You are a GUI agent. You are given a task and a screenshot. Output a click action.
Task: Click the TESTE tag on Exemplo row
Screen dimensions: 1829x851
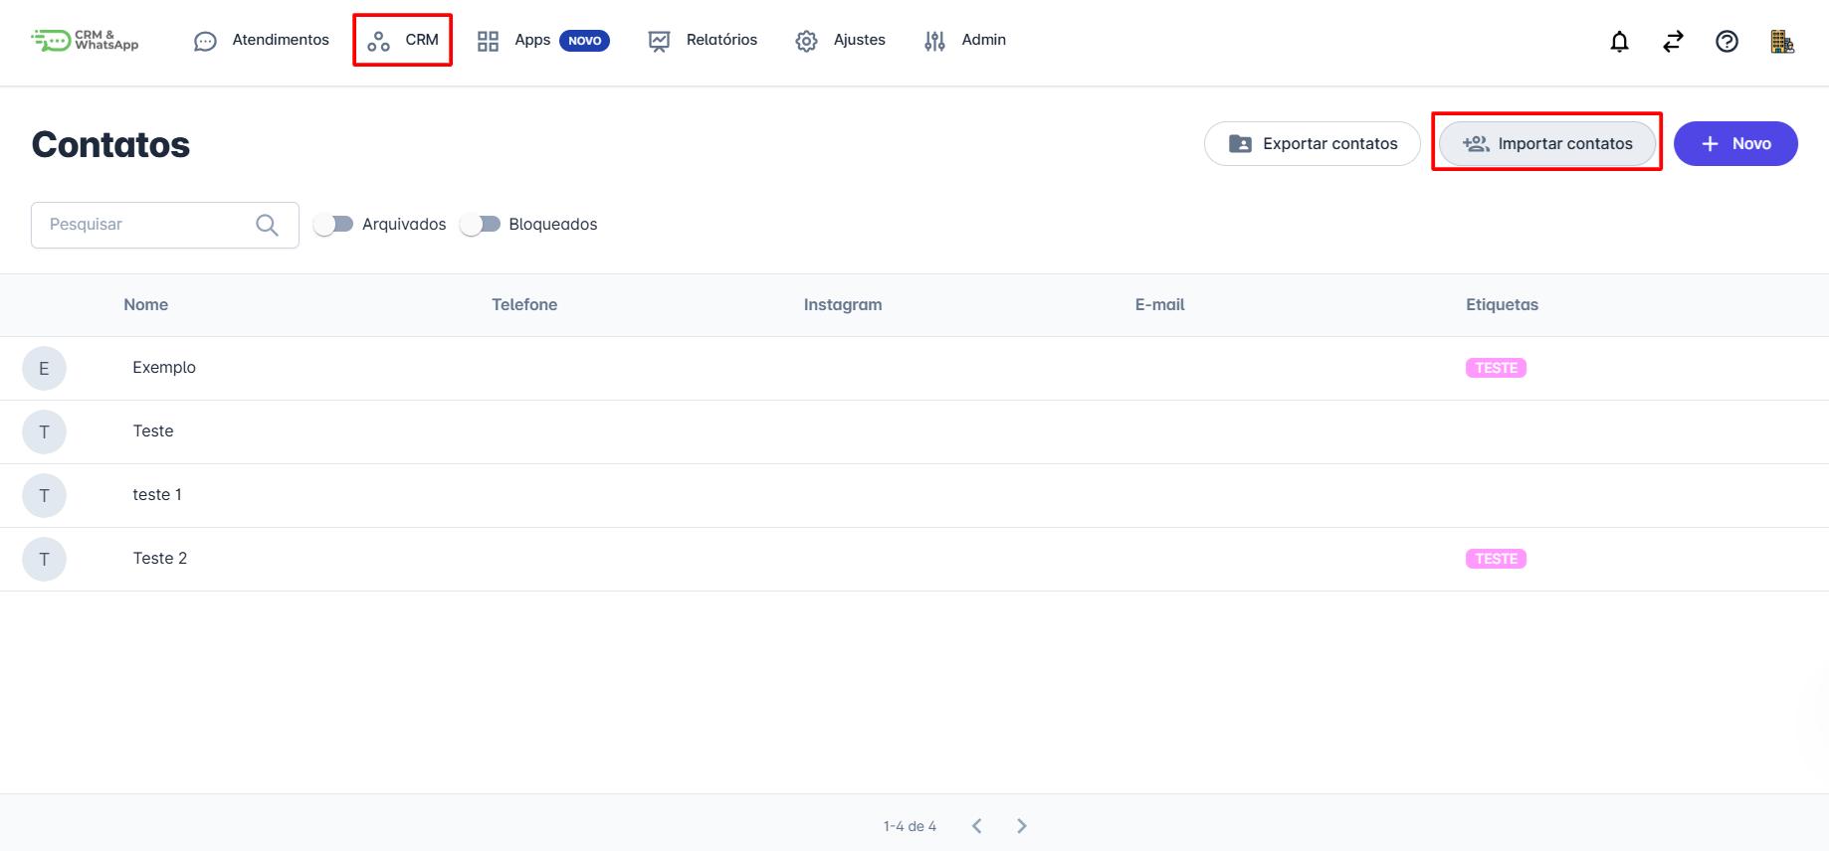click(x=1496, y=368)
